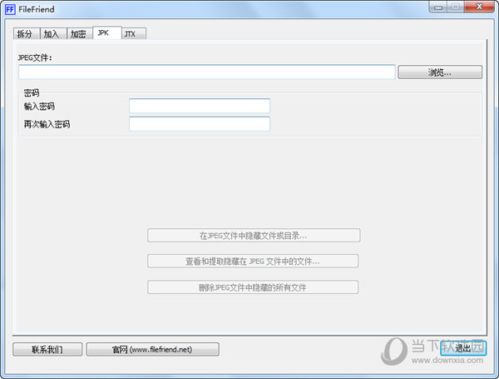
Task: Click 删除JPEG文件中隐藏的所有文件 button
Action: (x=253, y=287)
